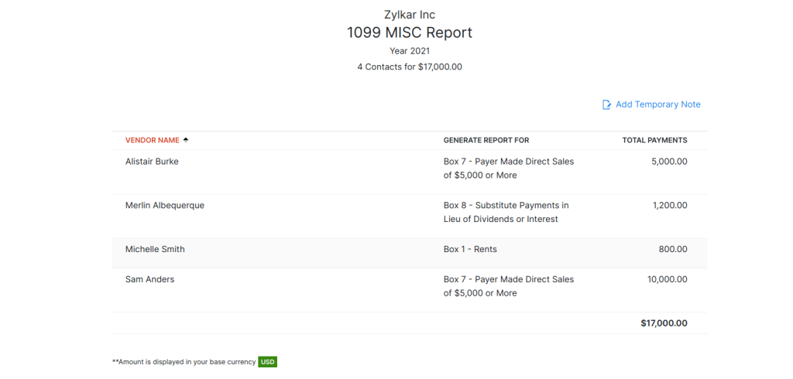Click the green USD currency badge
The width and height of the screenshot is (793, 379).
(267, 362)
